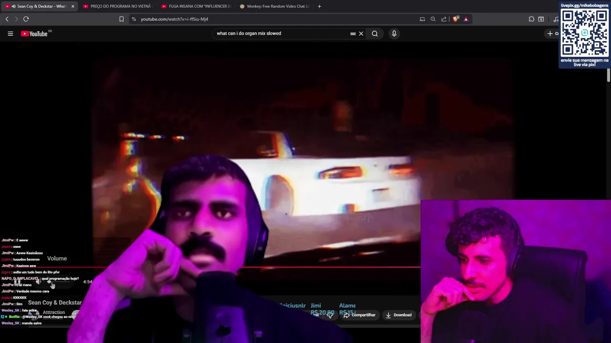The width and height of the screenshot is (611, 343).
Task: Click the Download button below video
Action: [x=399, y=315]
